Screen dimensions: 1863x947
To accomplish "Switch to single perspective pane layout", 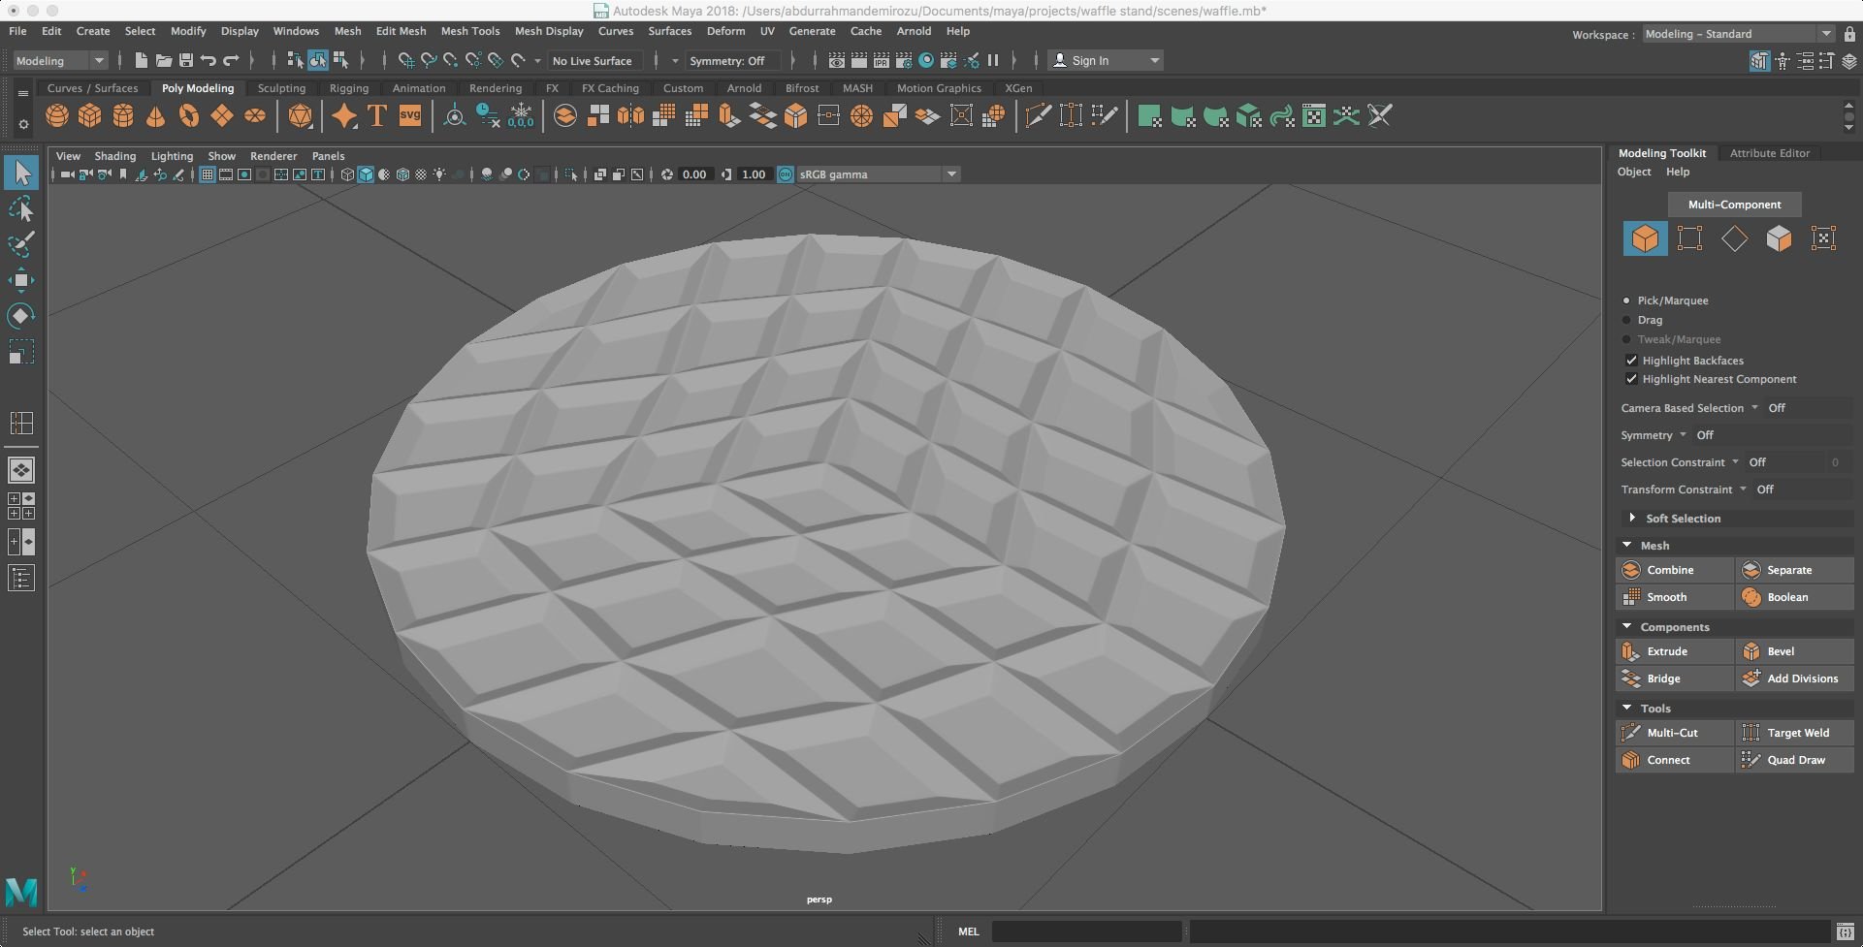I will click(21, 470).
